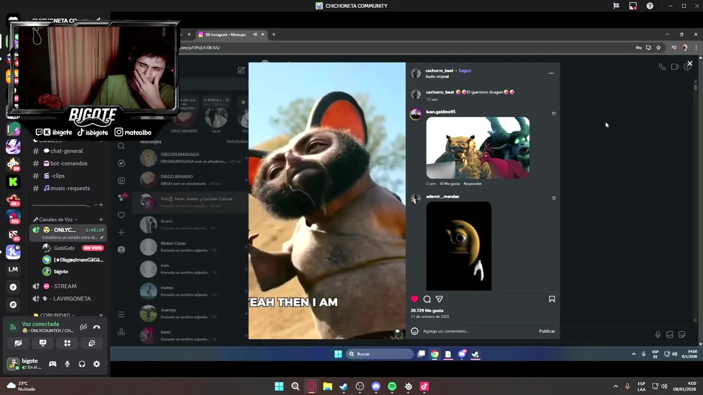Like luan.galdino95's comment

[x=554, y=114]
